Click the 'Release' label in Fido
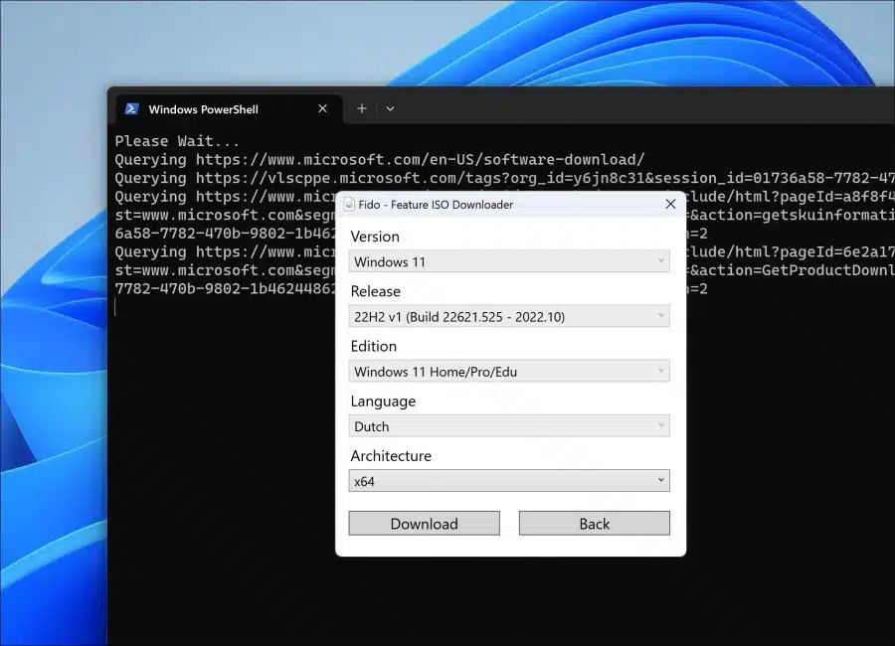Screen dimensions: 895x646 tap(376, 291)
